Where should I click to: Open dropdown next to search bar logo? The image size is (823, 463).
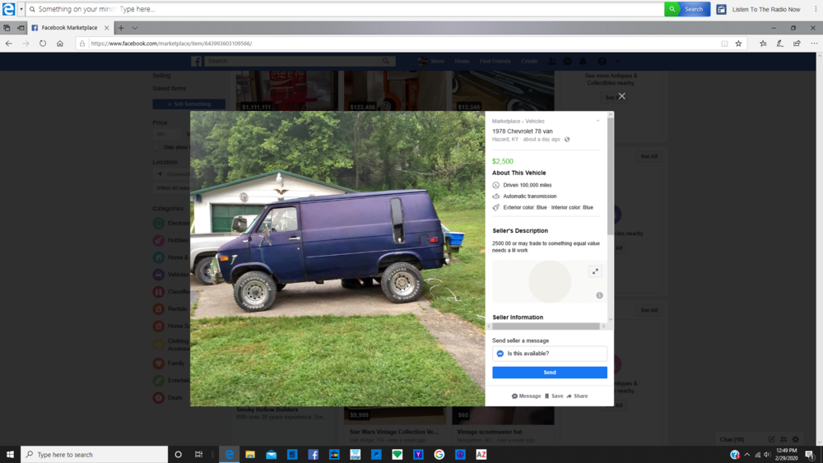coord(21,9)
